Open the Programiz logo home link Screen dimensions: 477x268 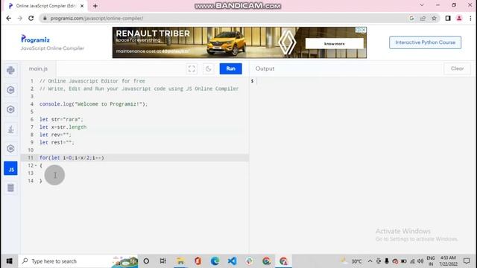[x=35, y=39]
